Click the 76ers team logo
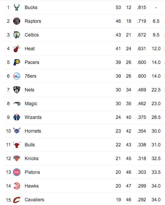Screen dimensions: 165x205 pyautogui.click(x=17, y=76)
